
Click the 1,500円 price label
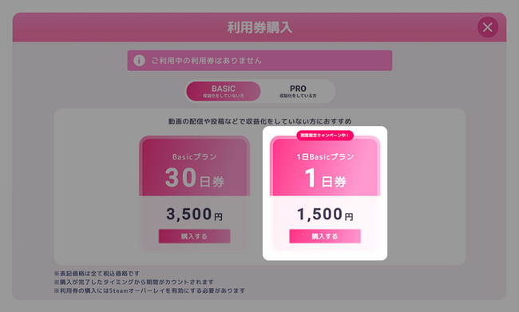325,214
